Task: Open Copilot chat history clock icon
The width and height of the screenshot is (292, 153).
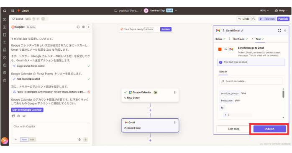Action: point(78,27)
